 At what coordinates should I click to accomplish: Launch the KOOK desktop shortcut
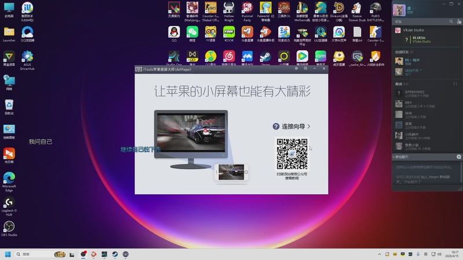tap(229, 34)
